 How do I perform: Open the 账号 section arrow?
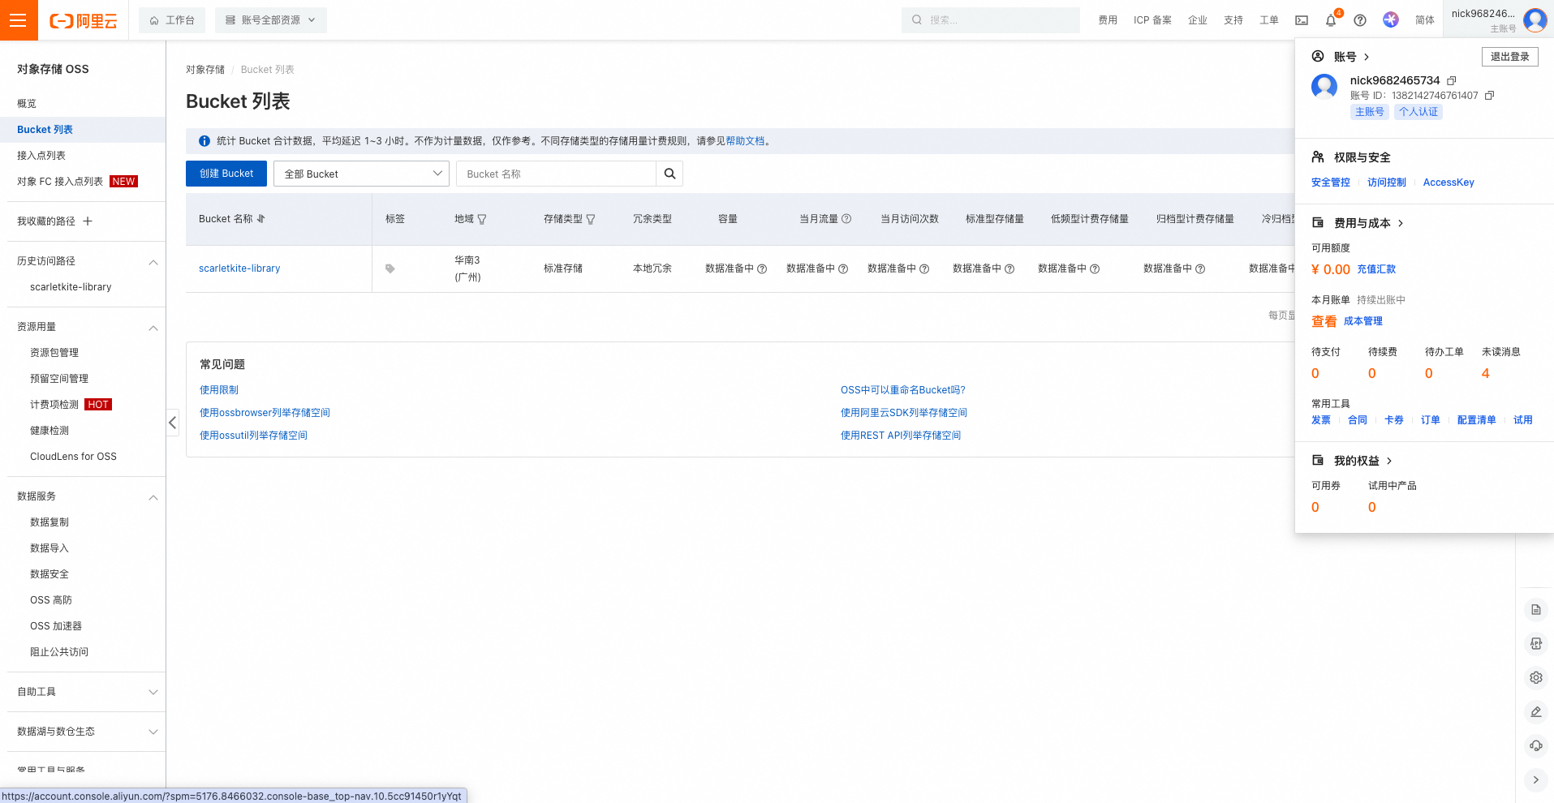pos(1367,57)
